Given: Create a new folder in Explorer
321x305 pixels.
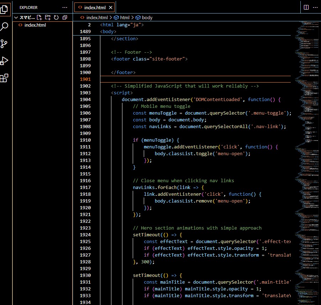Looking at the screenshot, I should click(x=48, y=17).
